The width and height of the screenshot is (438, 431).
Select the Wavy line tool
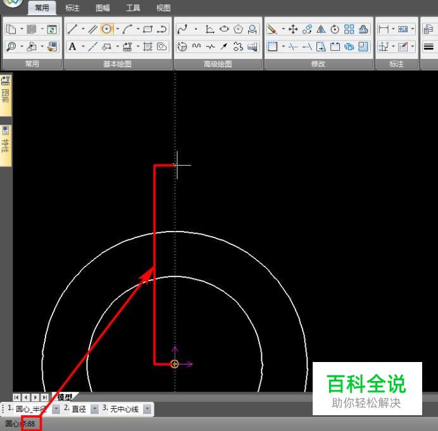[x=196, y=46]
